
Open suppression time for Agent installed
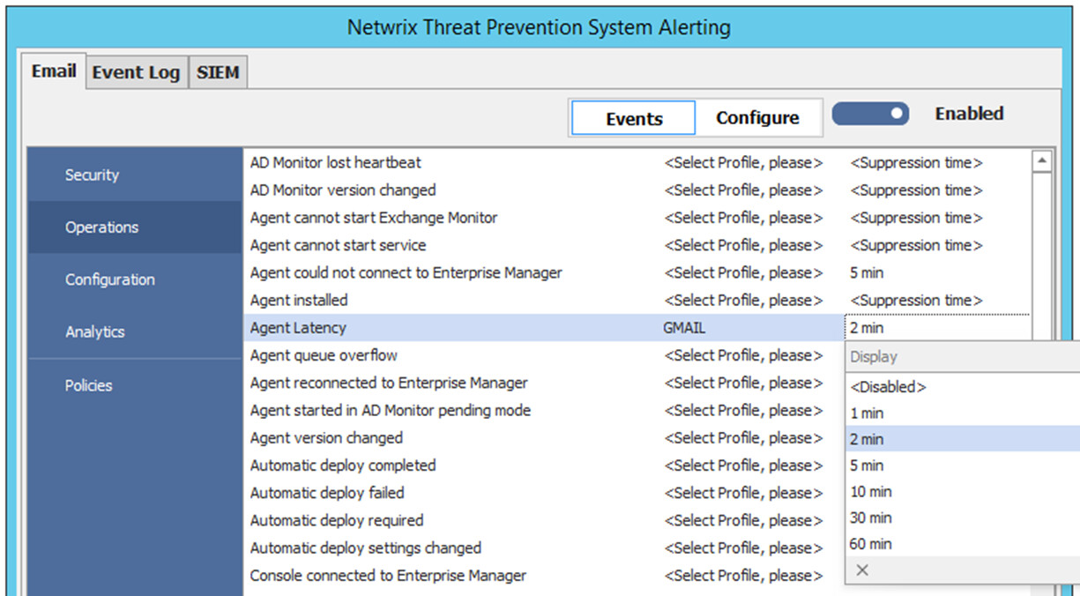(916, 301)
